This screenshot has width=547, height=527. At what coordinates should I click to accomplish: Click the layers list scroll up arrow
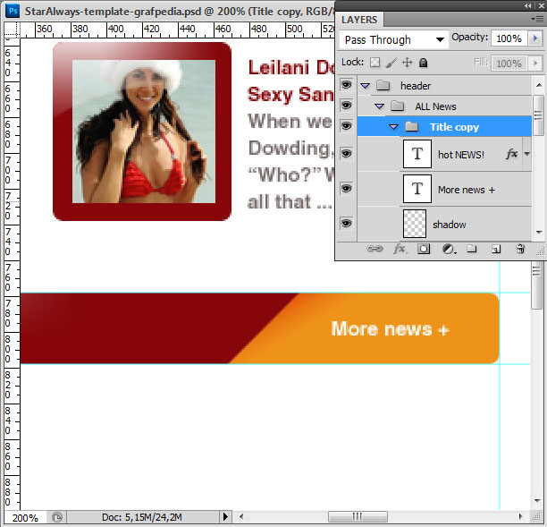pos(539,85)
